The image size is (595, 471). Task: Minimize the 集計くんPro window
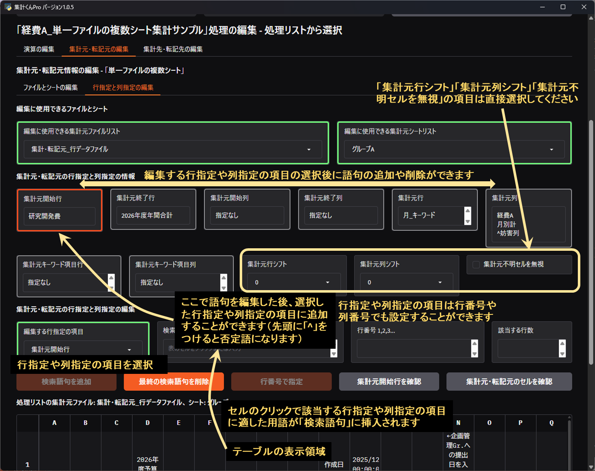543,7
